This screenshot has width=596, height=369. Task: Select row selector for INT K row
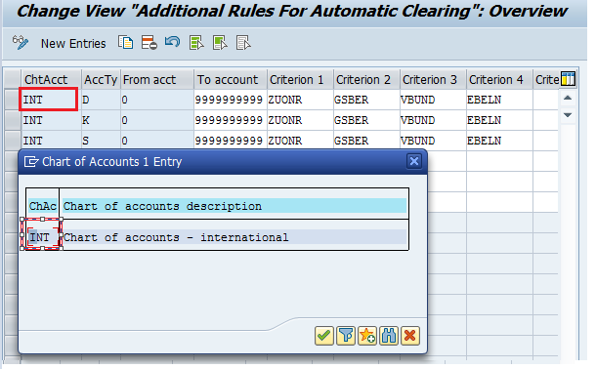click(x=13, y=120)
